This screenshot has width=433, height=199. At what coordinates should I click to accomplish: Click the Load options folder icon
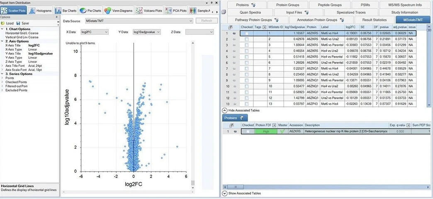[3, 24]
